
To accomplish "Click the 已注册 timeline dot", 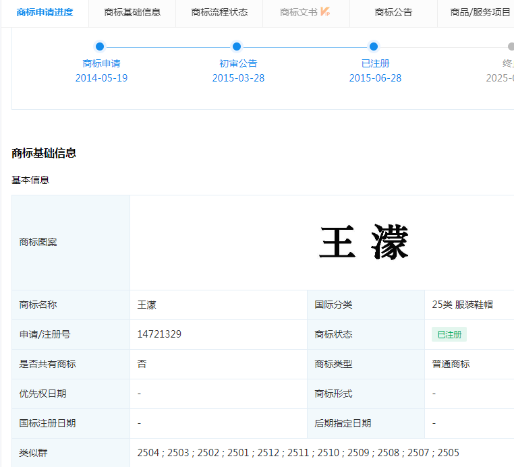I will coord(374,46).
